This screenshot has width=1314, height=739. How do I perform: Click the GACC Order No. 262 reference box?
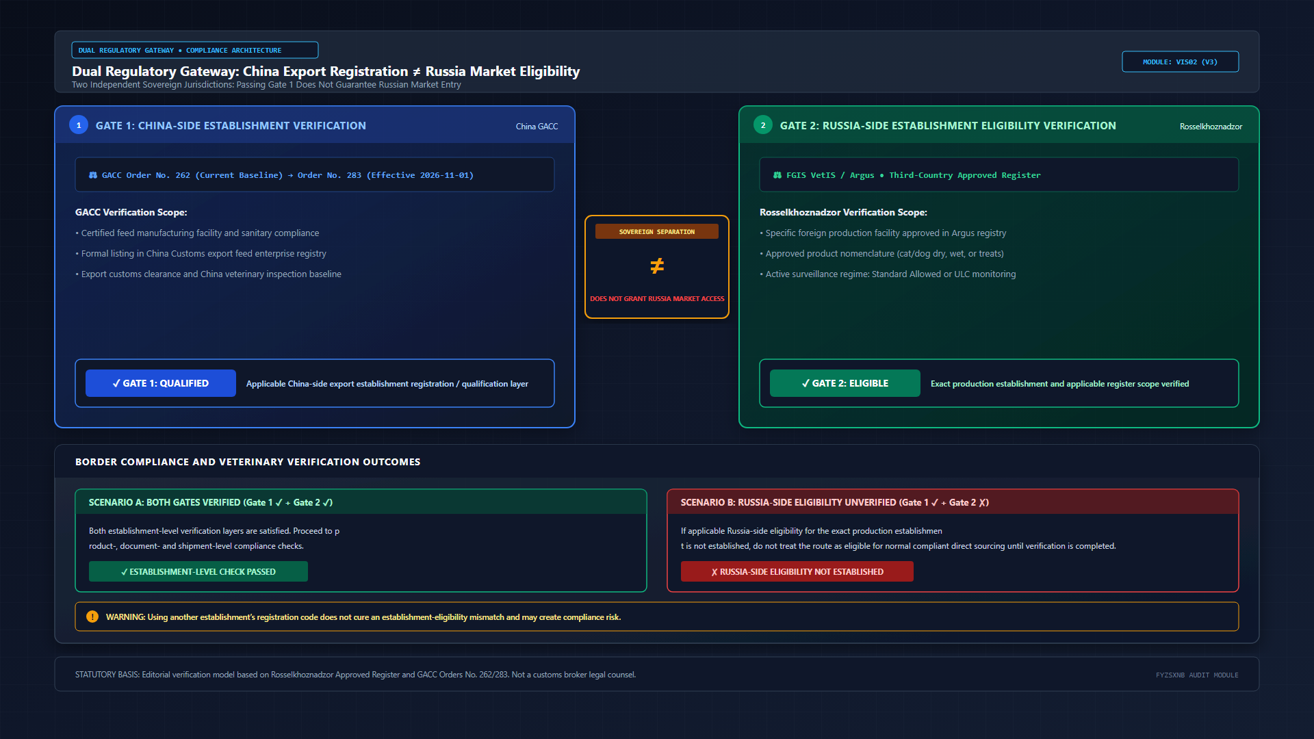[315, 175]
